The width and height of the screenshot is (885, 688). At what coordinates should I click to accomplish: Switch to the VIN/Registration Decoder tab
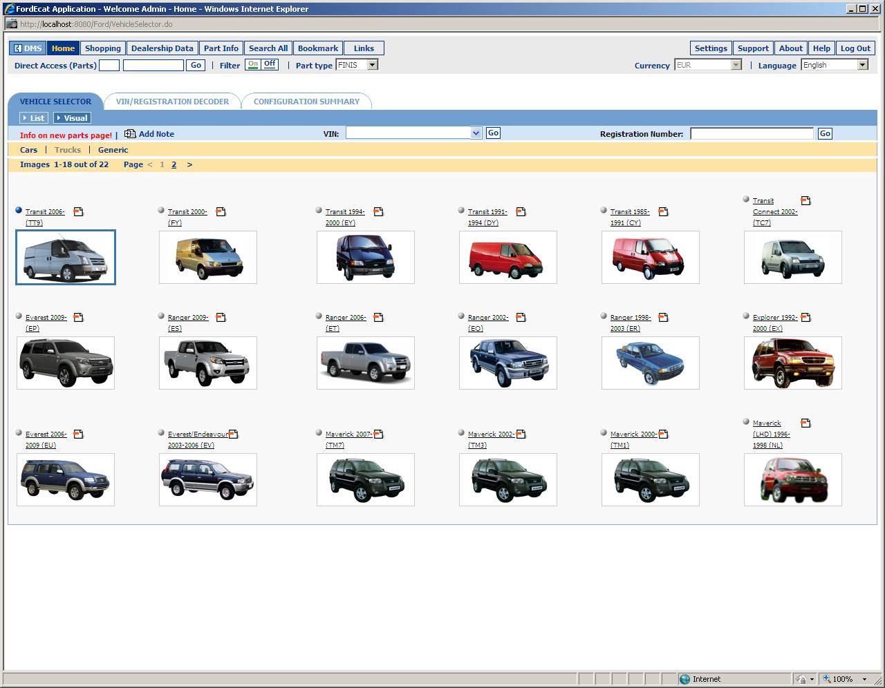pos(172,102)
